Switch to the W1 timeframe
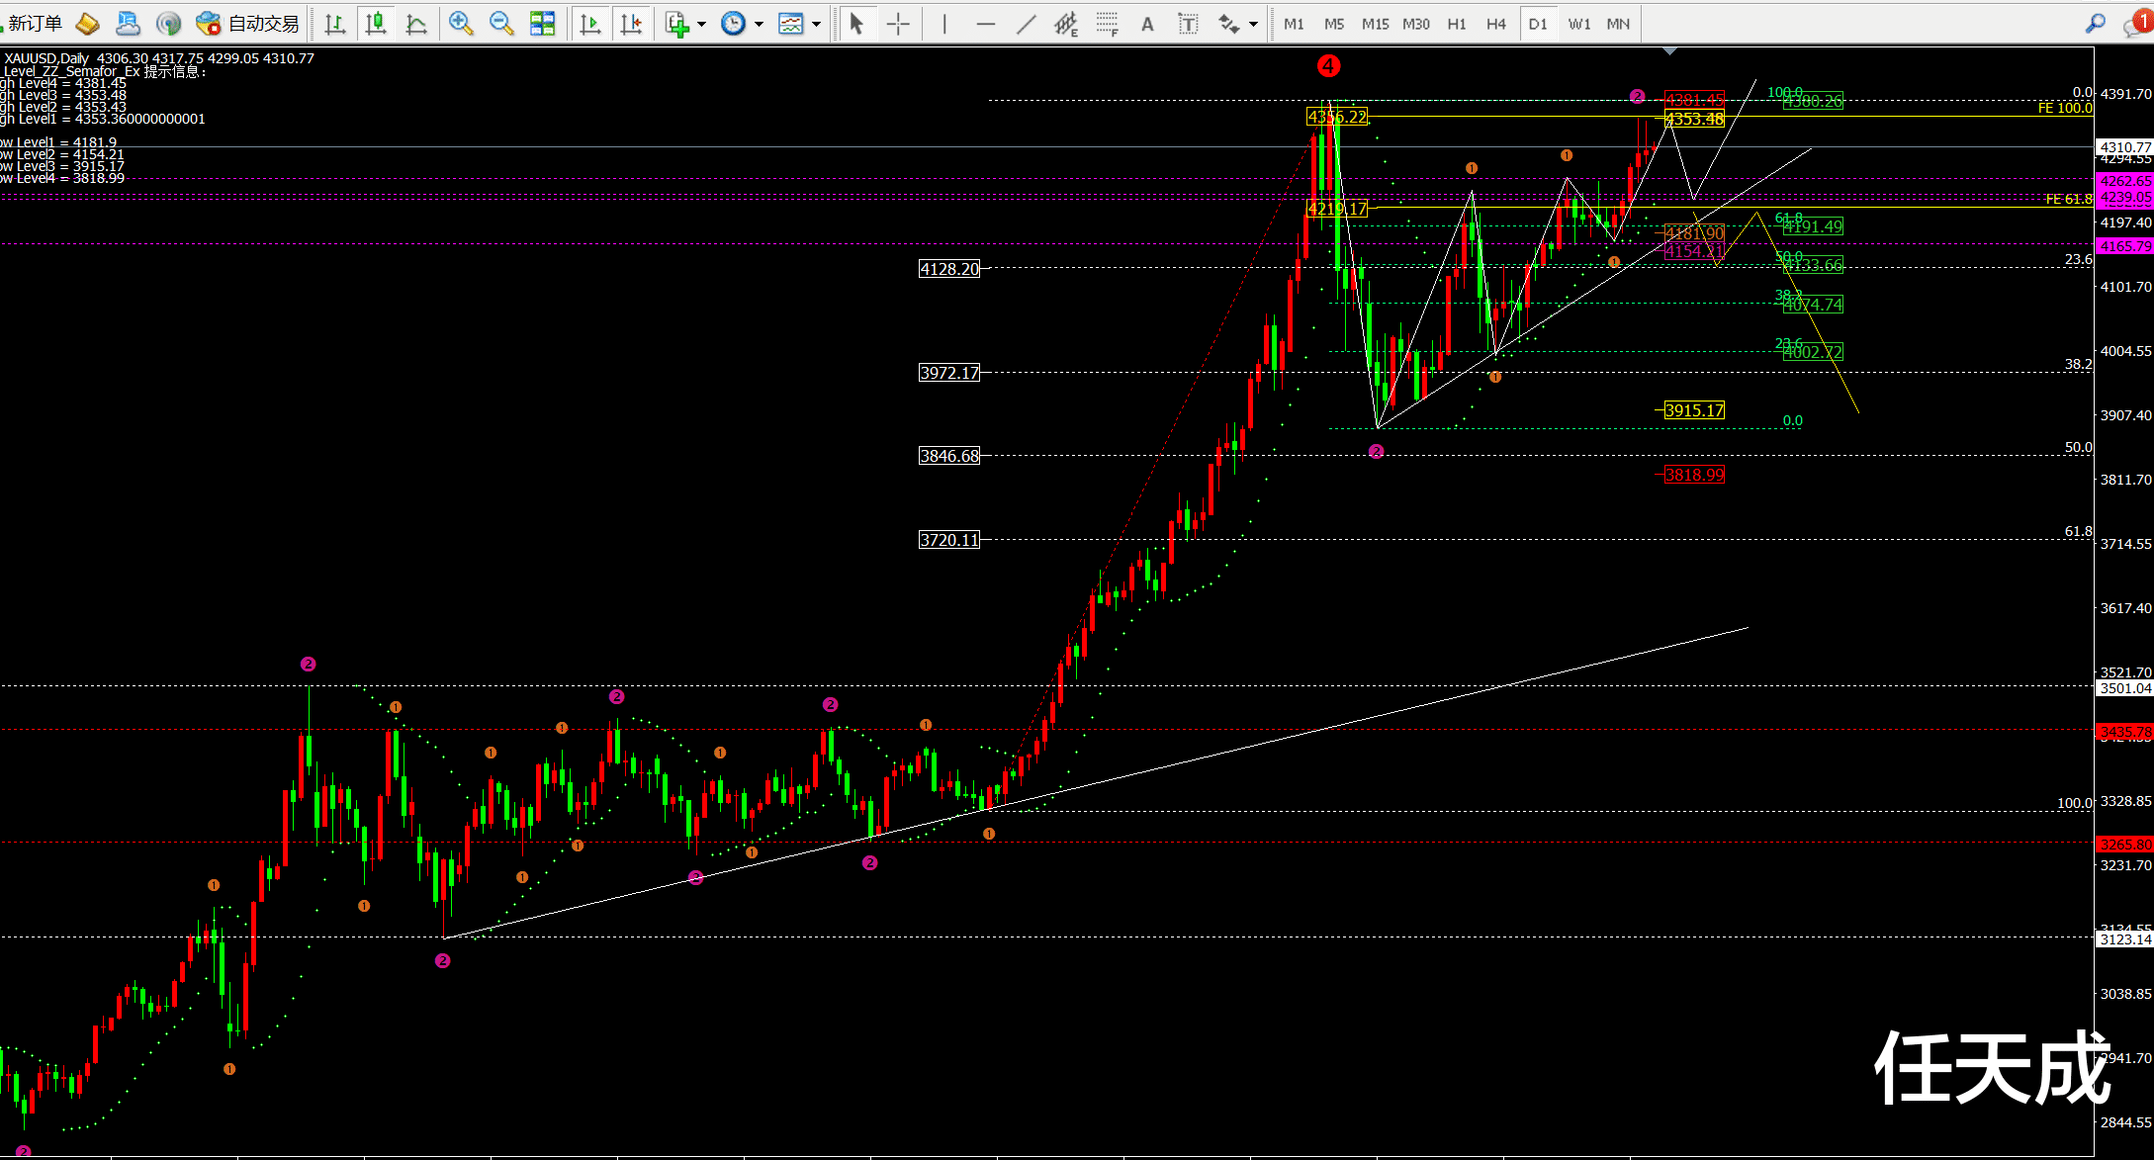 coord(1578,24)
